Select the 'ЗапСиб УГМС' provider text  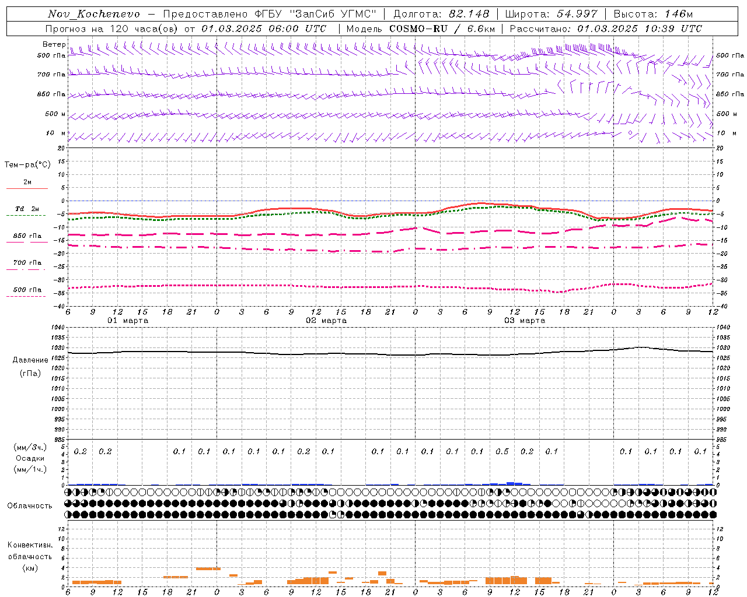[333, 14]
